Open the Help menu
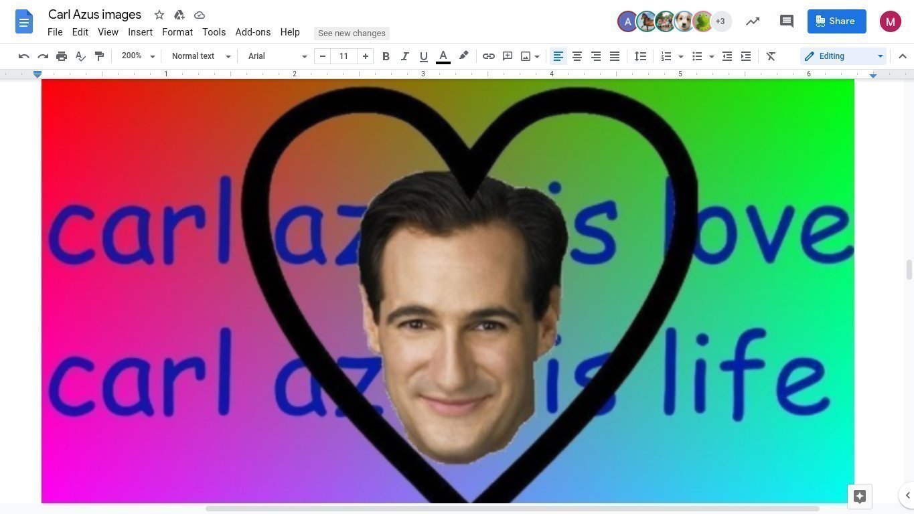This screenshot has width=914, height=514. pyautogui.click(x=290, y=32)
